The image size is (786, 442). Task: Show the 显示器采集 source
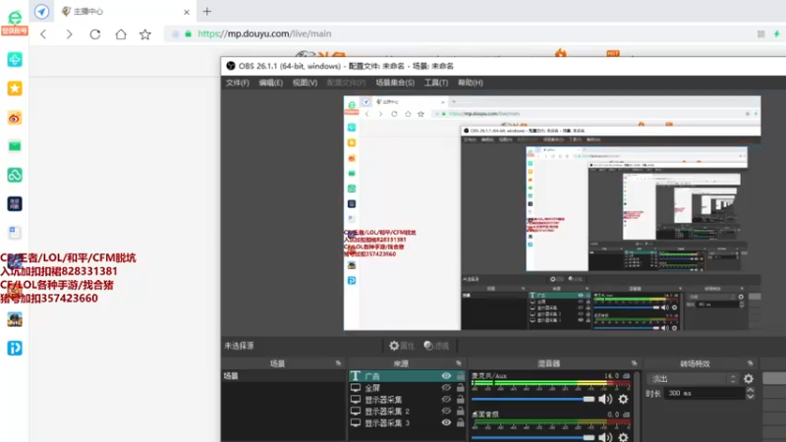[446, 400]
